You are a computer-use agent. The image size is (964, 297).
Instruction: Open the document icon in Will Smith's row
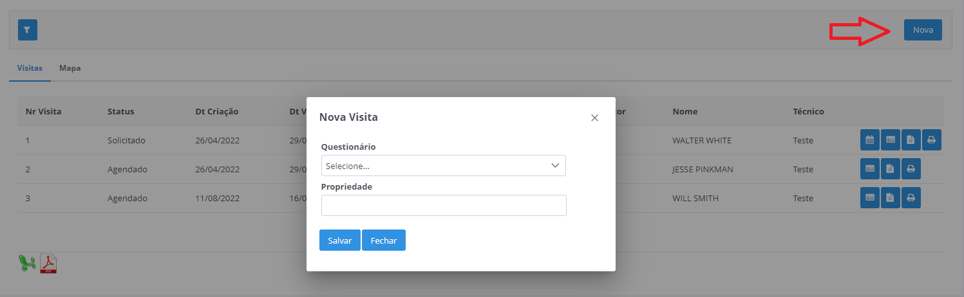click(890, 198)
